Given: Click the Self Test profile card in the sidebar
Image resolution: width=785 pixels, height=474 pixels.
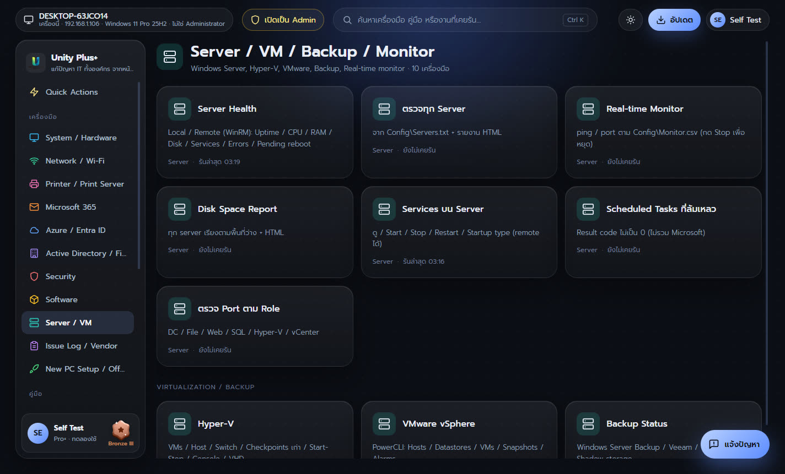Looking at the screenshot, I should click(x=80, y=433).
